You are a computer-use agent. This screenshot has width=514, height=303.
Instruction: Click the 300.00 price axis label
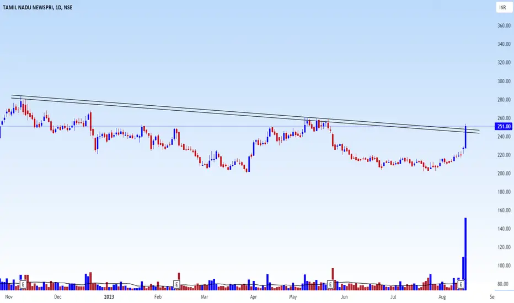click(x=504, y=81)
